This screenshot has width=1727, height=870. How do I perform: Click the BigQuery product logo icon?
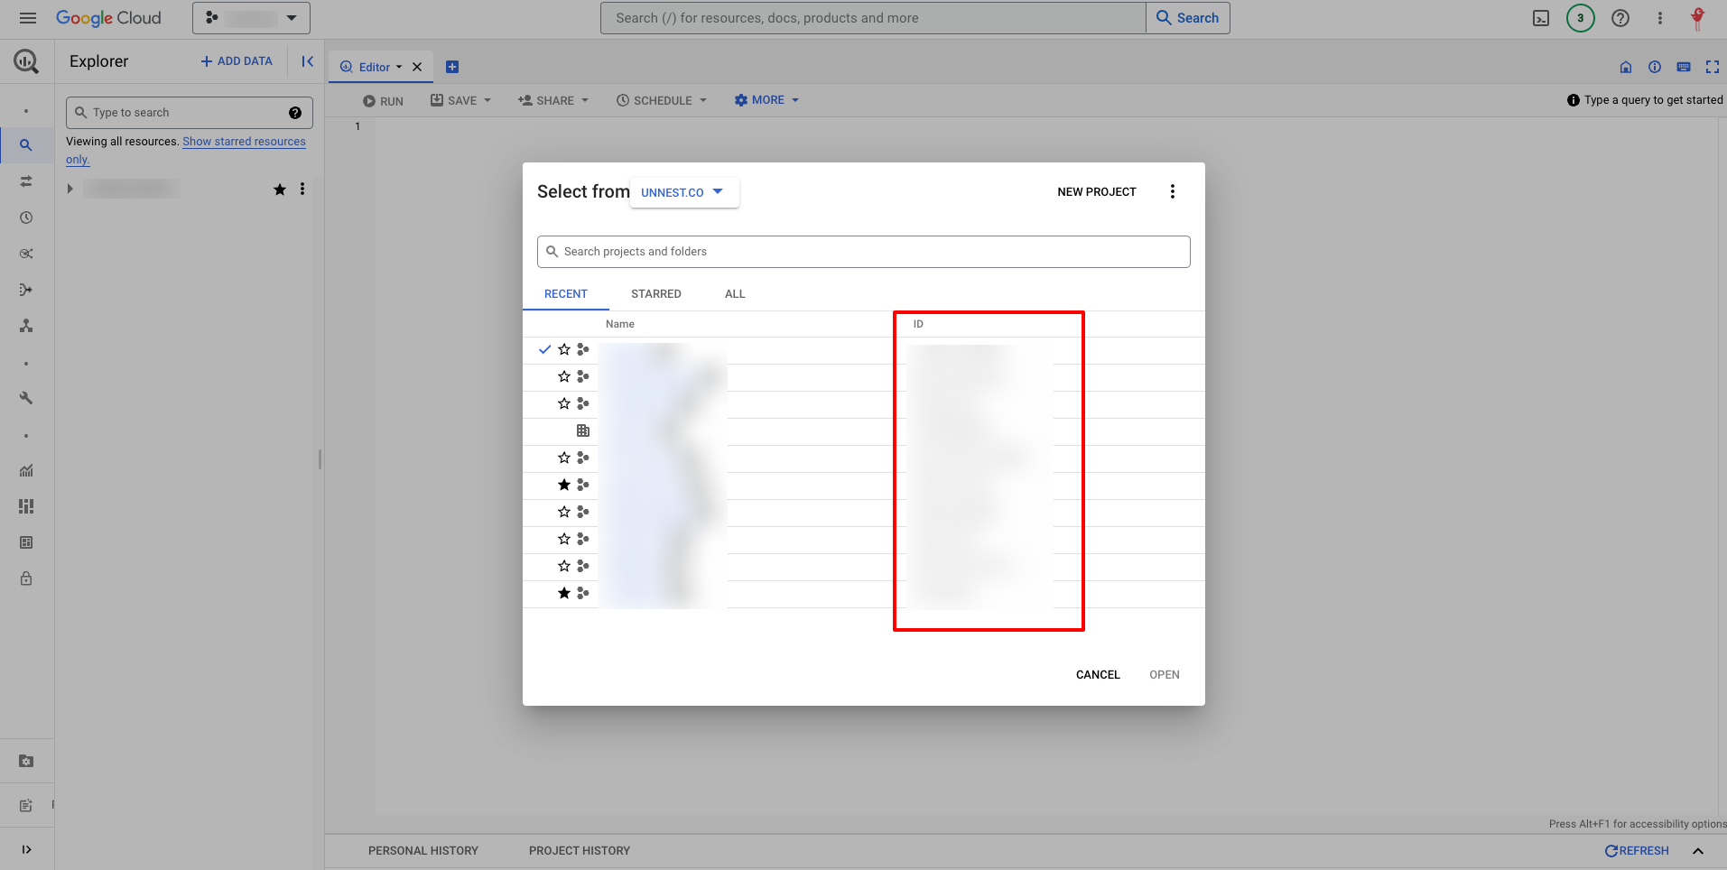click(26, 61)
